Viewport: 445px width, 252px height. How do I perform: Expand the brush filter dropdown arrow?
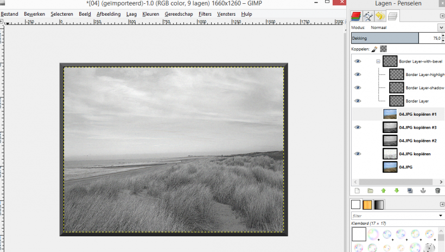pyautogui.click(x=441, y=216)
